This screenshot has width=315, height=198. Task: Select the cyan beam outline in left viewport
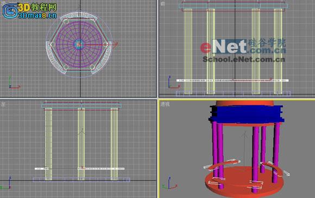coord(81,106)
